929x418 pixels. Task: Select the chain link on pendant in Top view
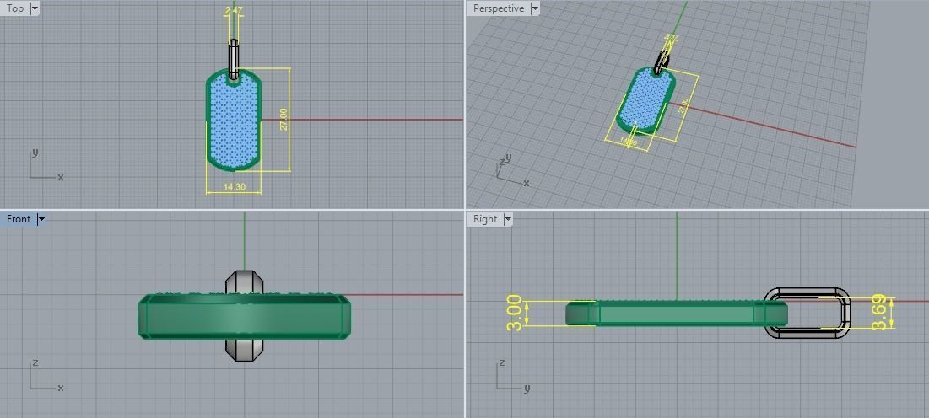click(x=234, y=59)
